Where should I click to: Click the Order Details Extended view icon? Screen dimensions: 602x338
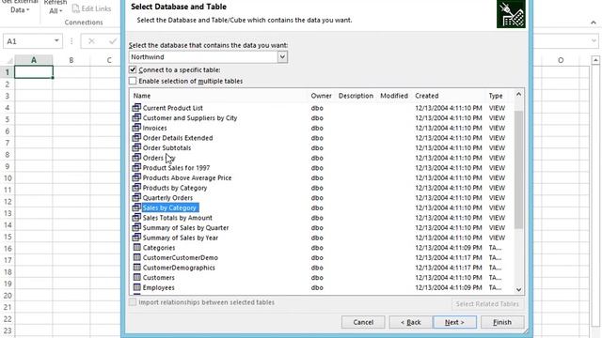[x=136, y=138]
